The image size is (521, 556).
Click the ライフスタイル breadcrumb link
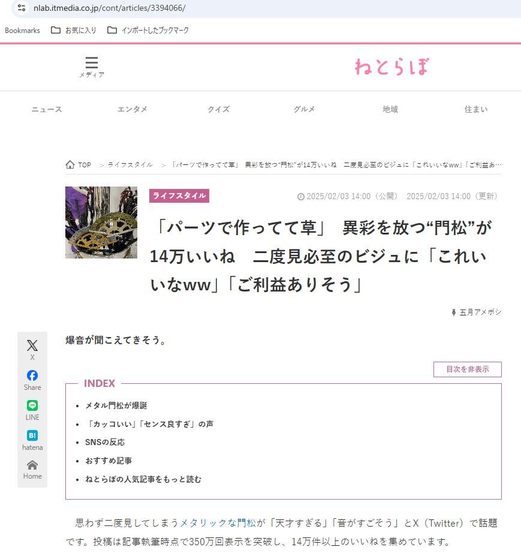coord(130,165)
